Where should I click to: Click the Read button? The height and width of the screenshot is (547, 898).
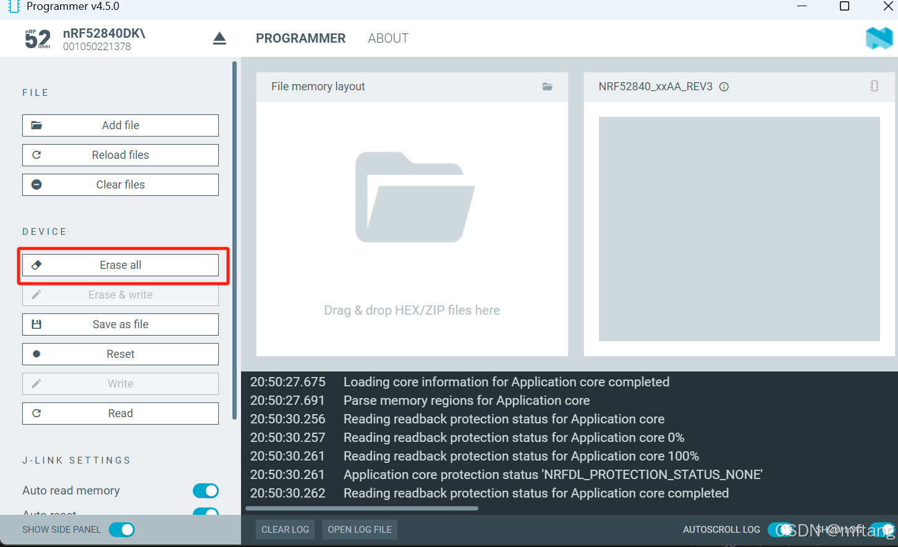[x=121, y=413]
